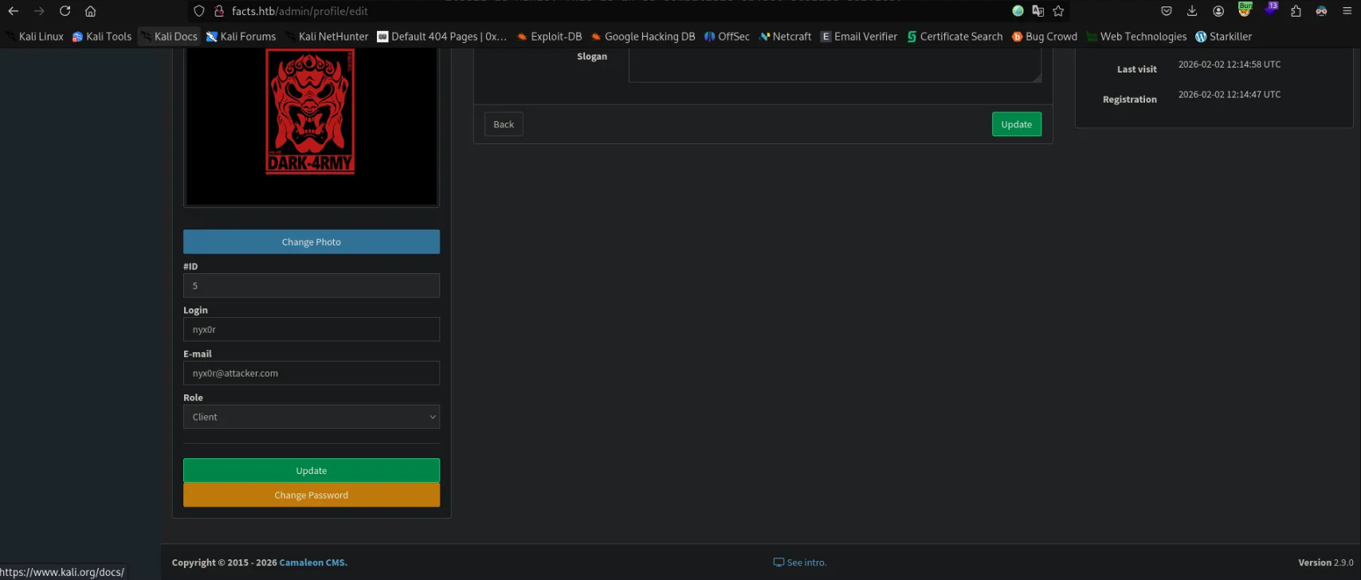Open the Exploit-DB bookmark
The height and width of the screenshot is (580, 1361).
[x=550, y=37]
